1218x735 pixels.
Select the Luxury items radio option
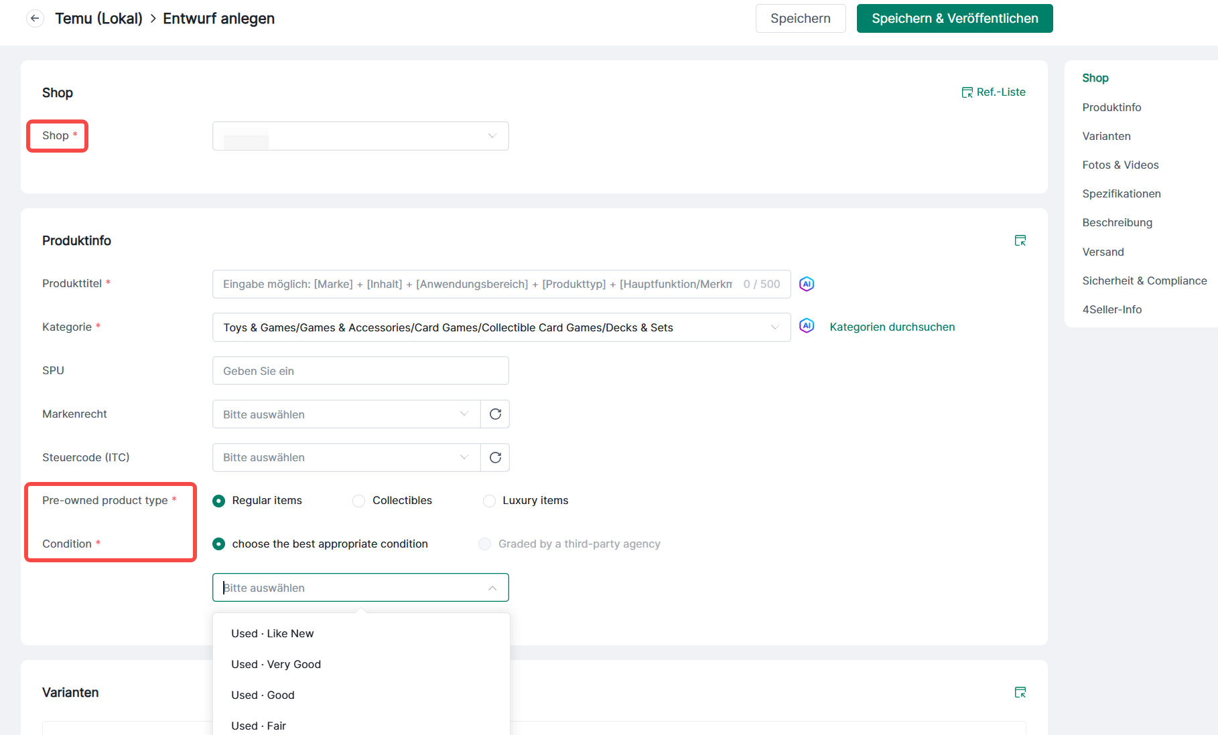(x=490, y=501)
